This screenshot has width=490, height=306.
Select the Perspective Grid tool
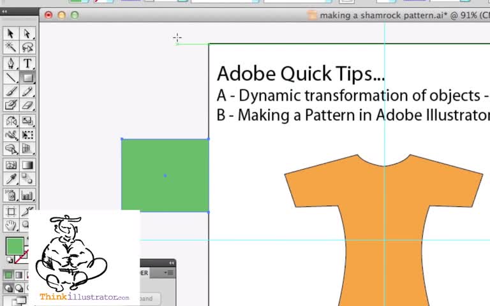[x=27, y=149]
